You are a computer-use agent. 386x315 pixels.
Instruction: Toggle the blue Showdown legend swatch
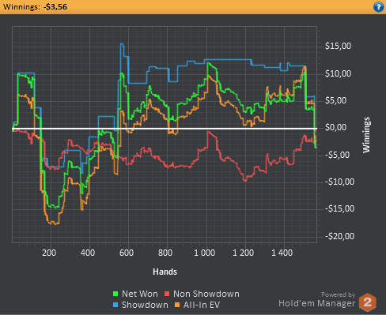pyautogui.click(x=115, y=305)
